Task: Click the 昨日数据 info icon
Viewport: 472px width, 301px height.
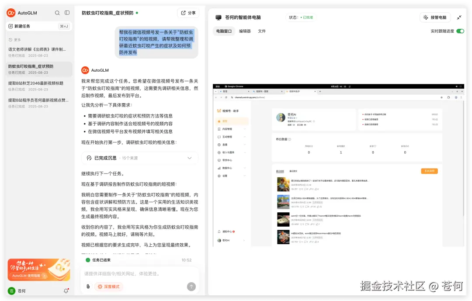Action: 290,139
